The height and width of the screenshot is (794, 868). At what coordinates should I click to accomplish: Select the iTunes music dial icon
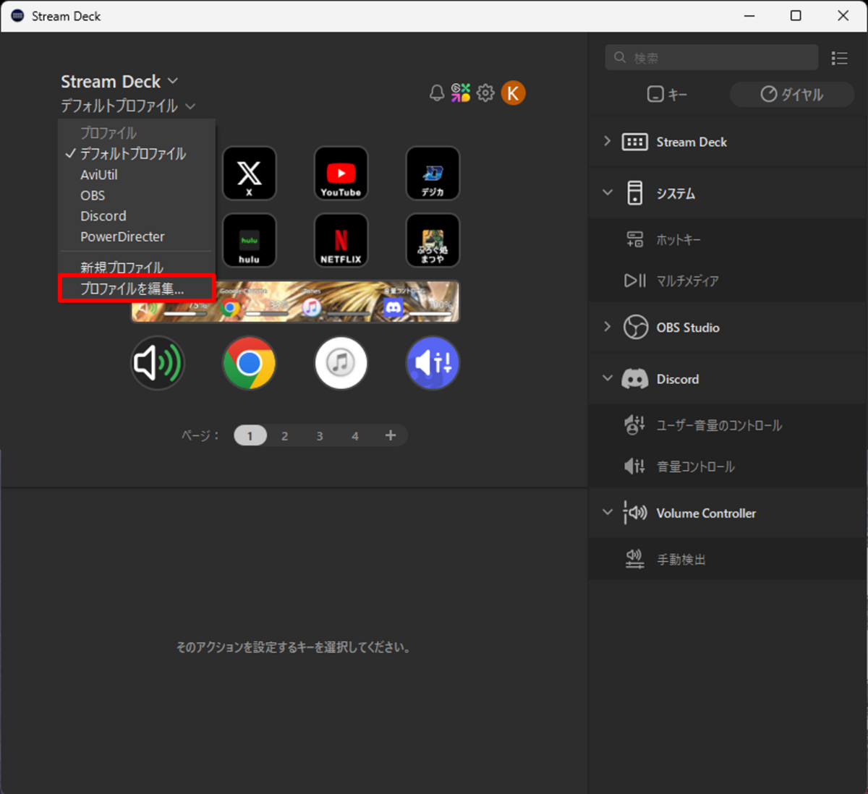click(x=341, y=363)
